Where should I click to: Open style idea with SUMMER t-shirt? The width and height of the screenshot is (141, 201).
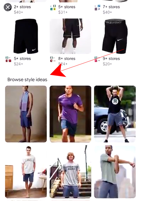pyautogui.click(x=26, y=172)
